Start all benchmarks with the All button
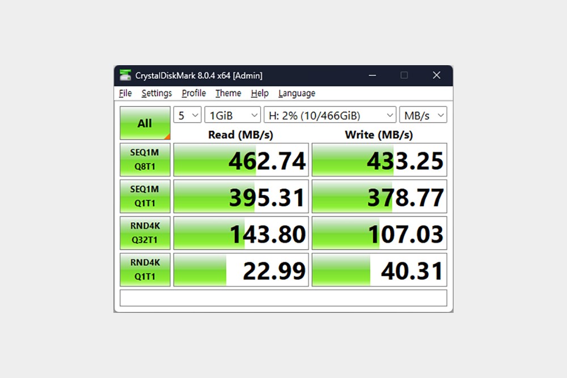The height and width of the screenshot is (378, 567). tap(145, 123)
